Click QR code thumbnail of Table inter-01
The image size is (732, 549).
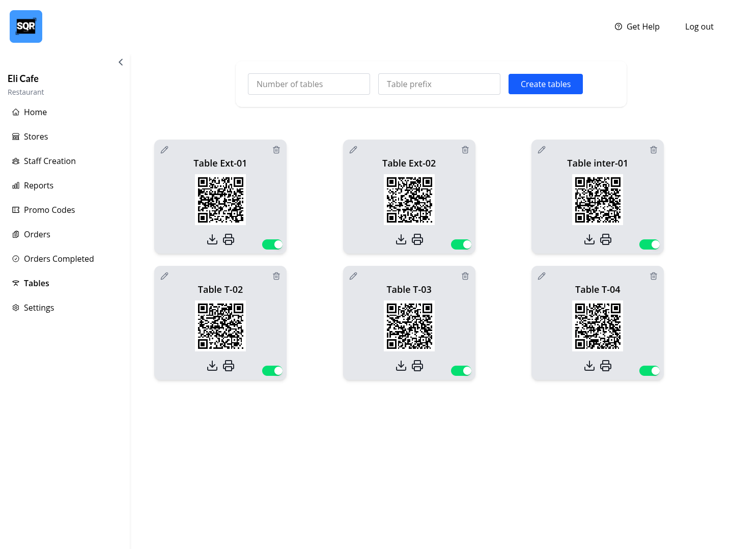[598, 200]
